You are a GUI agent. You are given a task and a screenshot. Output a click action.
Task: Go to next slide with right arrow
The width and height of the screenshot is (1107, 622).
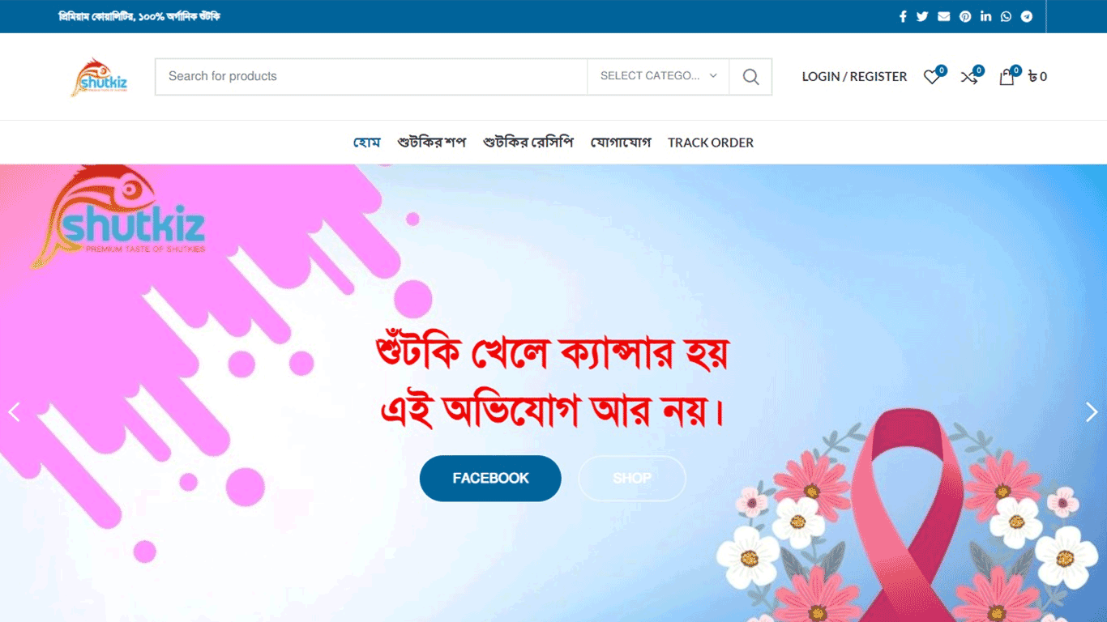tap(1092, 412)
